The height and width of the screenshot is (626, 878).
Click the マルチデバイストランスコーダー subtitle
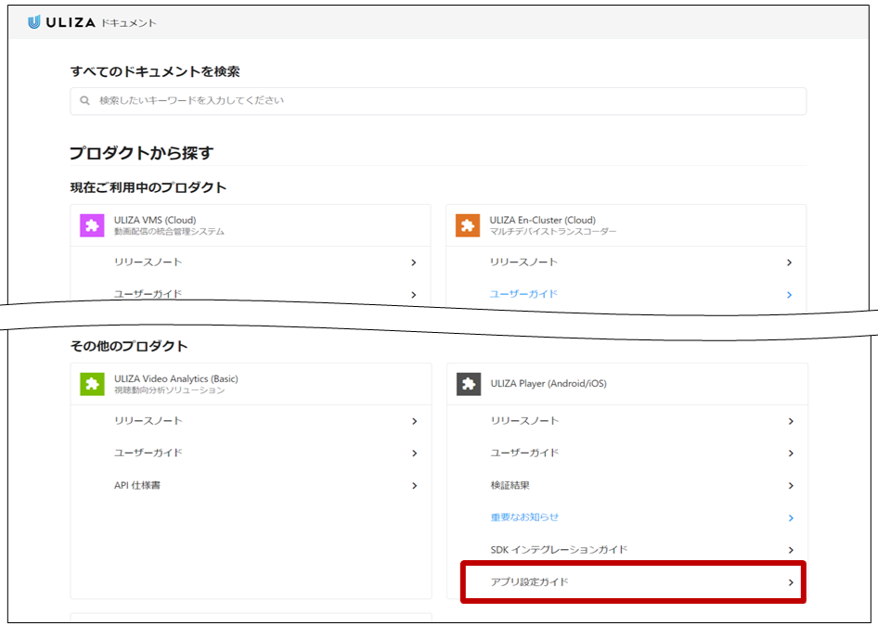pyautogui.click(x=552, y=231)
